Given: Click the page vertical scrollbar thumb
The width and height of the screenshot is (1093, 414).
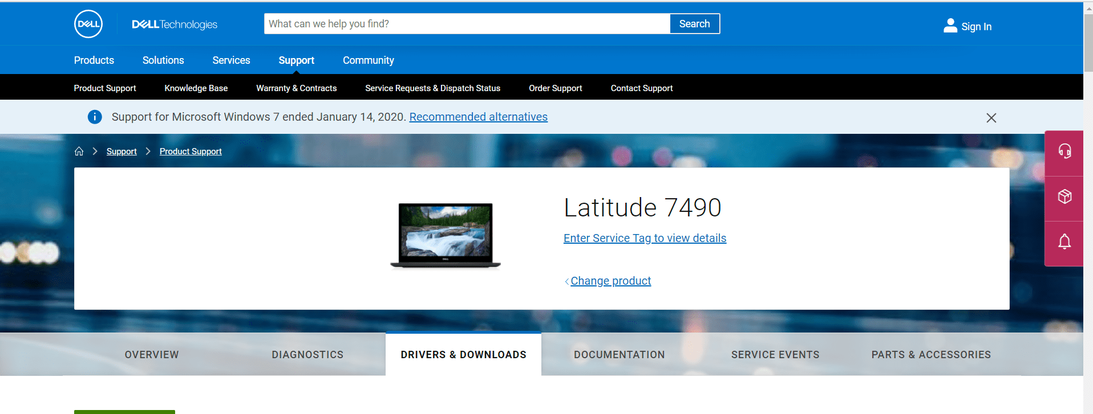Looking at the screenshot, I should pos(1088,43).
